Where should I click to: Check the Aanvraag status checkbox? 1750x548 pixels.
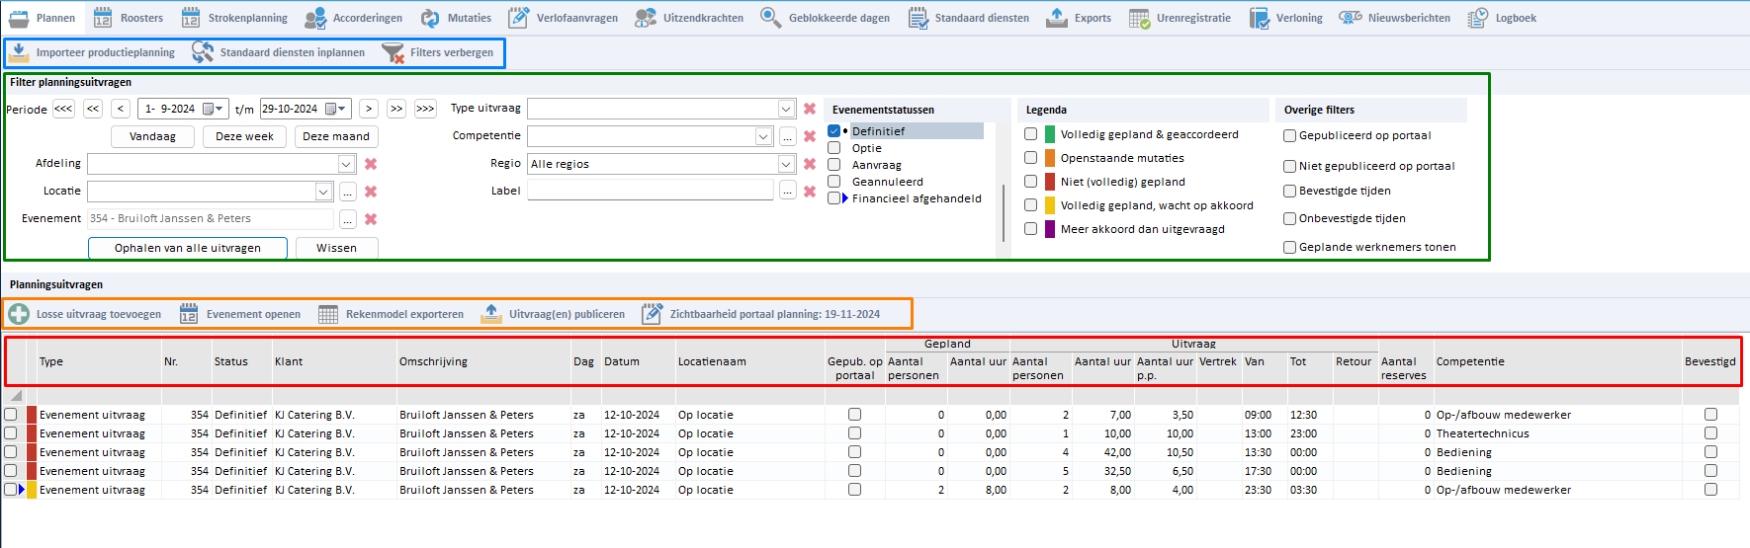(x=834, y=165)
